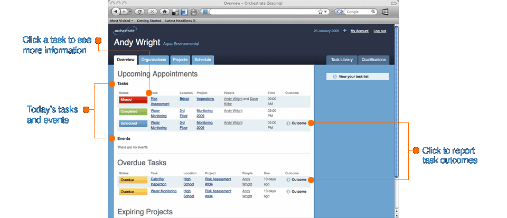Click the TAG toolbar icon
The height and width of the screenshot is (218, 507).
[193, 11]
